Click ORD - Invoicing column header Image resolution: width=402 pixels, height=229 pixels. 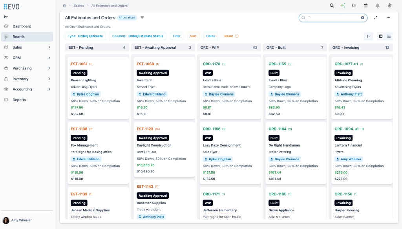click(x=361, y=48)
